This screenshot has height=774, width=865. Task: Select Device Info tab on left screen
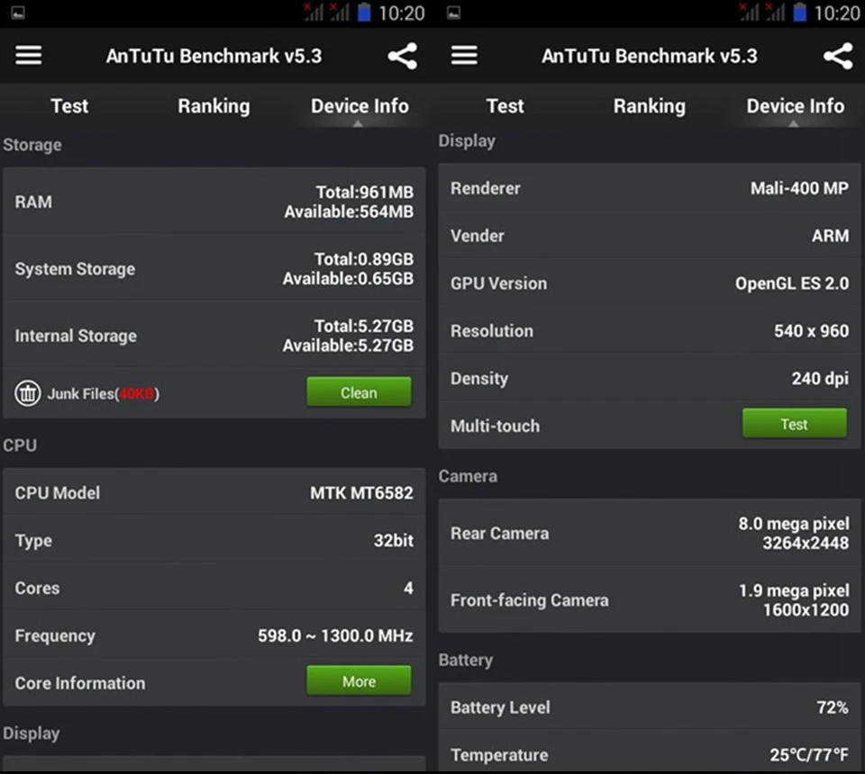(360, 106)
